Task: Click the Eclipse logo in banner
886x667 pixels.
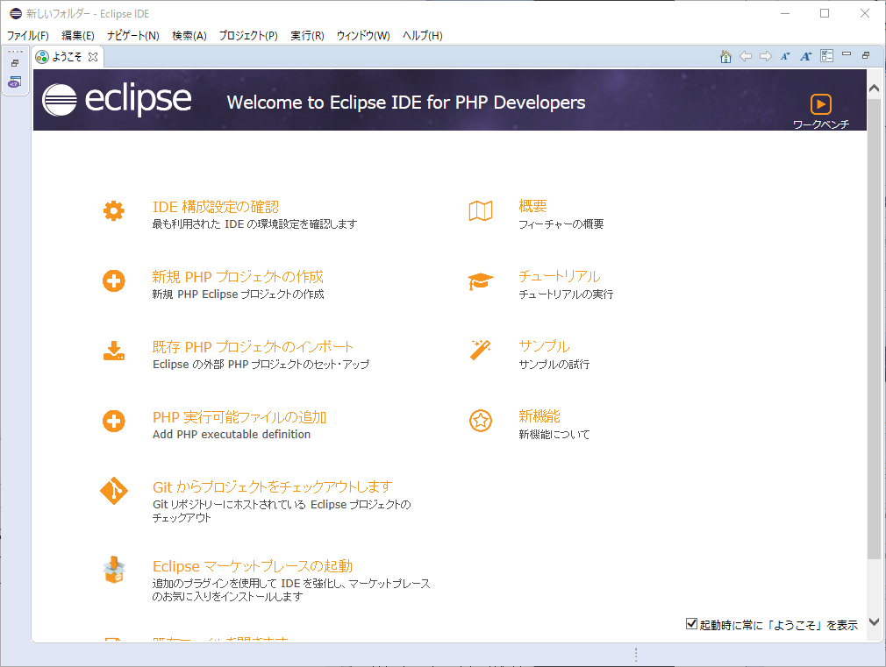Action: click(117, 100)
